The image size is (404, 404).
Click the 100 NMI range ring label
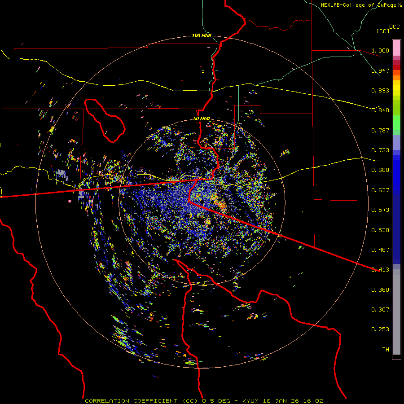(202, 35)
